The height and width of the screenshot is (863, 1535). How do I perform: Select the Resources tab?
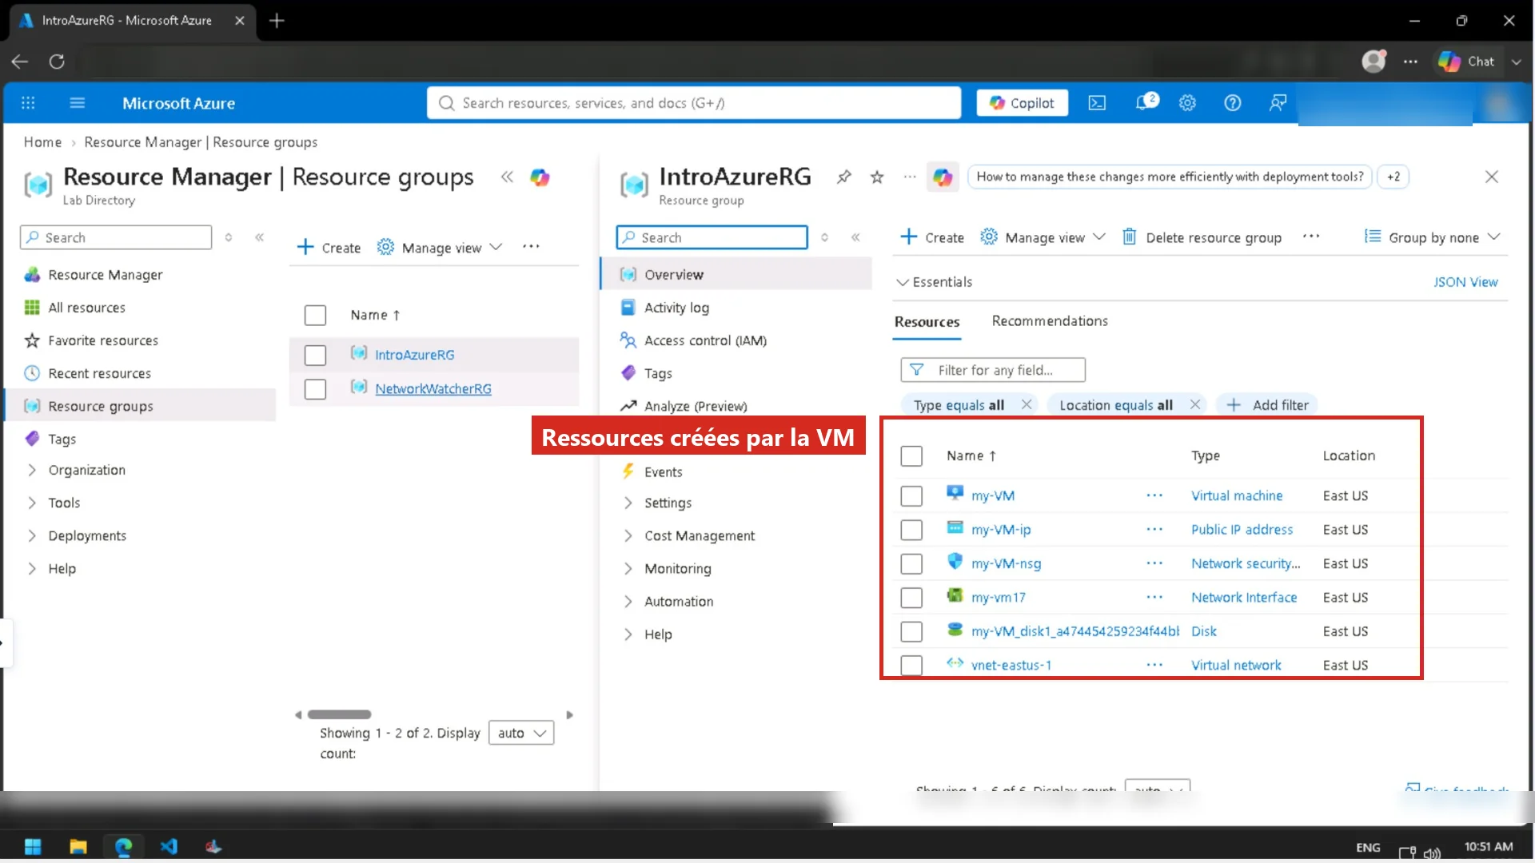pos(927,322)
